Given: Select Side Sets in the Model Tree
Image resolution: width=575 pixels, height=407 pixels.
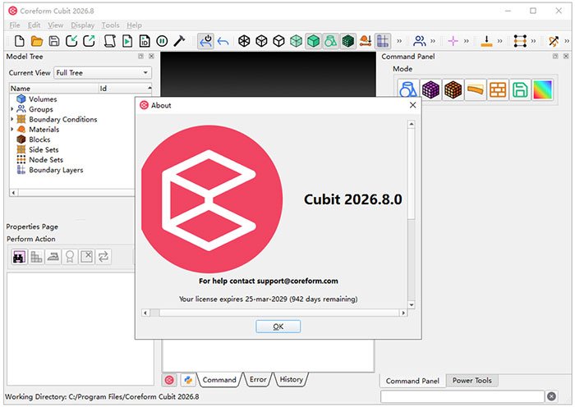Looking at the screenshot, I should tap(44, 149).
